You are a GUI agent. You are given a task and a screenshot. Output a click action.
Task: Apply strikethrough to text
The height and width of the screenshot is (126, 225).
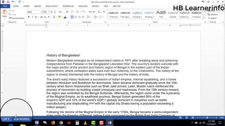click(x=41, y=17)
